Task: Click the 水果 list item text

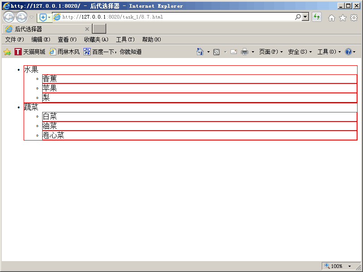Action: (31, 70)
